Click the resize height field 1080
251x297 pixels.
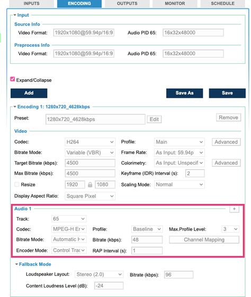(x=105, y=184)
